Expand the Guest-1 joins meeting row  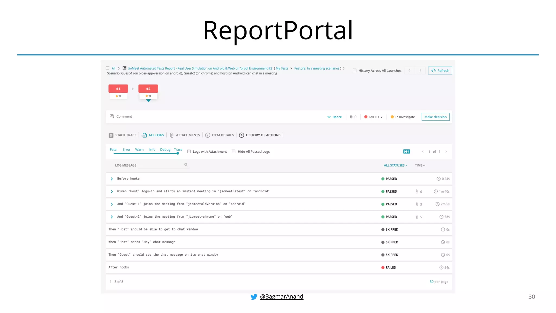pos(112,204)
